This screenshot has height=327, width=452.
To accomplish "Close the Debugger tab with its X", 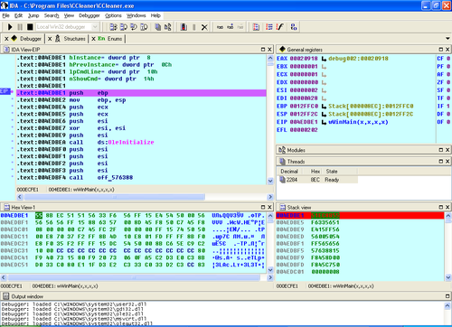I will click(x=6, y=39).
